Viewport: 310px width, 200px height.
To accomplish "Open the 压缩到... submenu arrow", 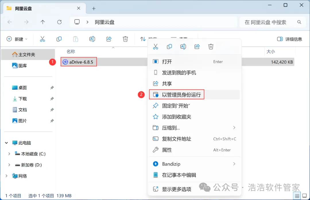I will [234, 128].
